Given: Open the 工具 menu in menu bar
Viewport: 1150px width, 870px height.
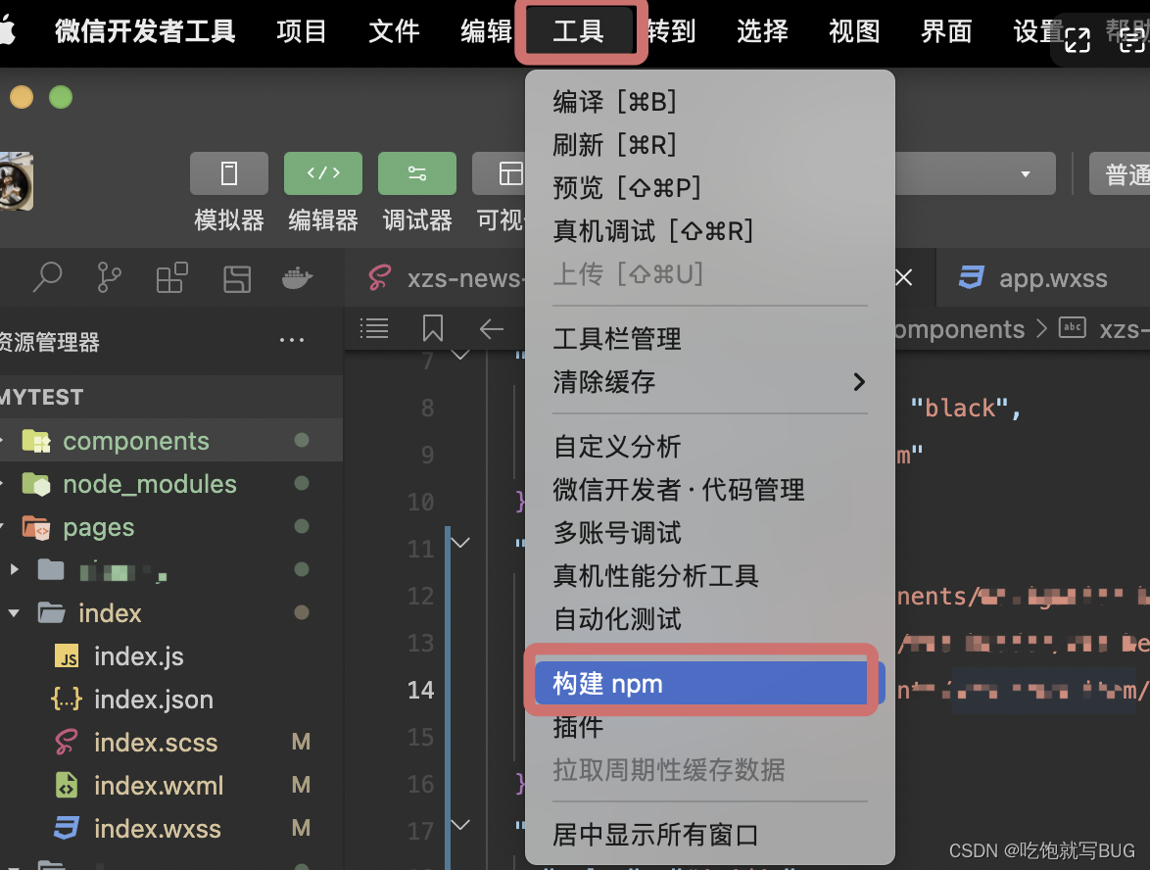Looking at the screenshot, I should pos(579,31).
